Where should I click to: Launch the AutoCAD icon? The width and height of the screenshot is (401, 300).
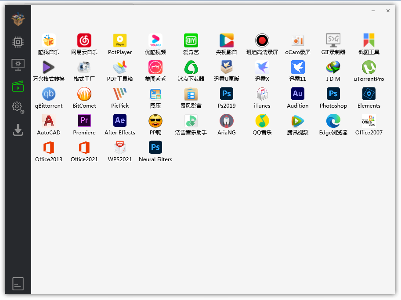pyautogui.click(x=49, y=121)
